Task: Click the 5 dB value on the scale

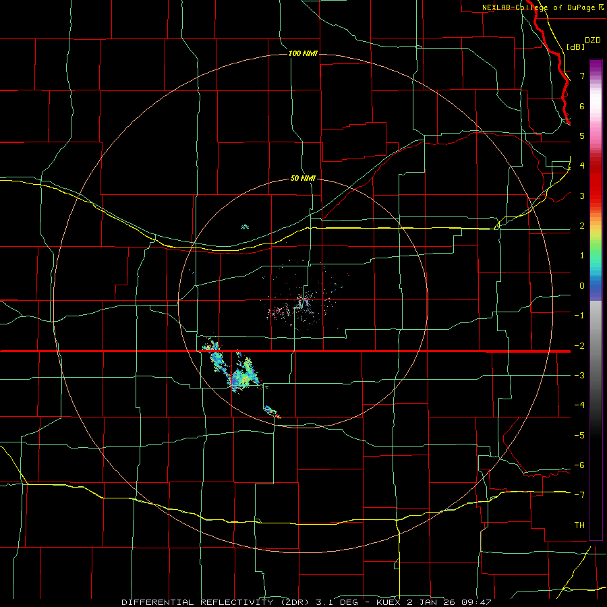Action: (582, 136)
